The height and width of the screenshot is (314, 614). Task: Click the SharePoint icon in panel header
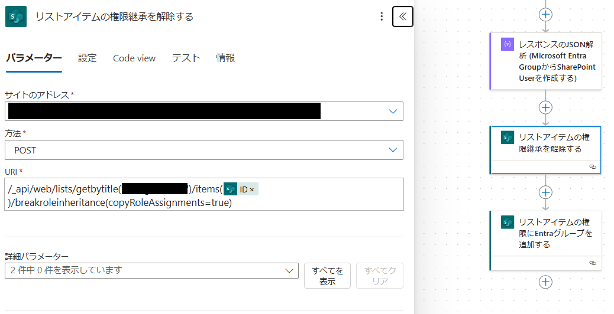tap(16, 17)
